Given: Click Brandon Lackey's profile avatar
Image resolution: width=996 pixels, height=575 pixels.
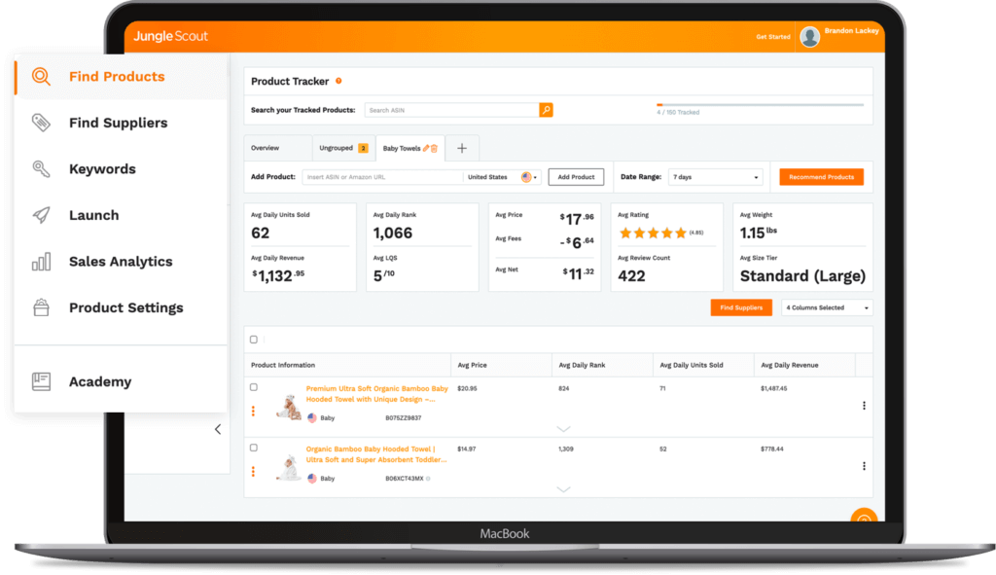Looking at the screenshot, I should click(810, 37).
